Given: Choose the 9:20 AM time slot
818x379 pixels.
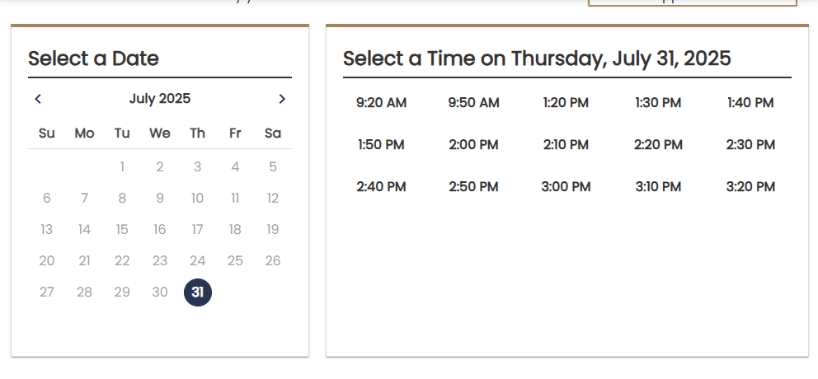Looking at the screenshot, I should pos(381,103).
